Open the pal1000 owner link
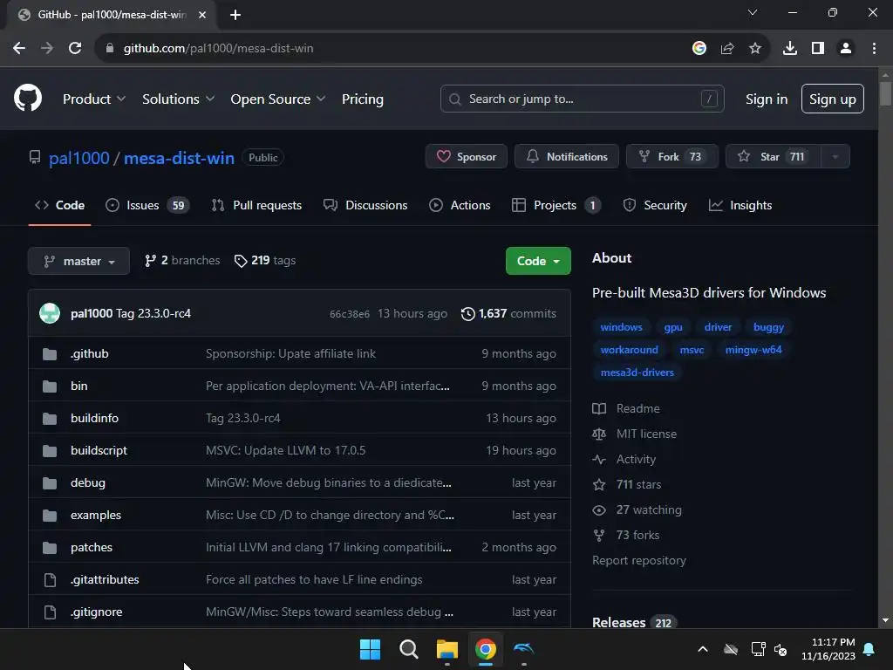The image size is (893, 670). click(x=79, y=158)
